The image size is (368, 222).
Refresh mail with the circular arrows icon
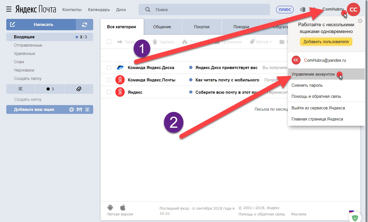(x=85, y=24)
